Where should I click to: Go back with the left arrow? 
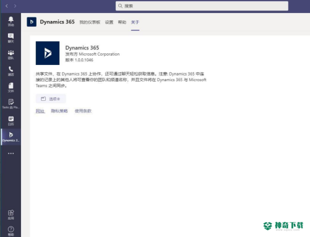pos(7,6)
